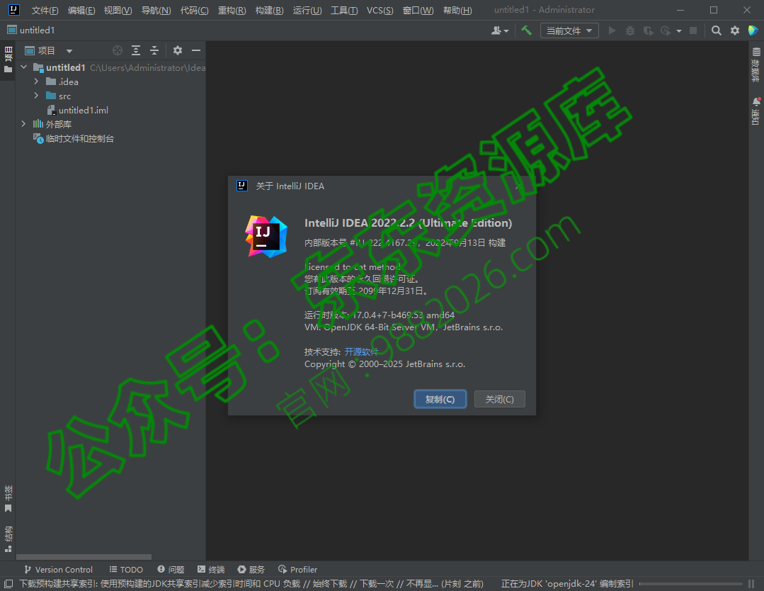
Task: Expand the src folder
Action: click(36, 96)
